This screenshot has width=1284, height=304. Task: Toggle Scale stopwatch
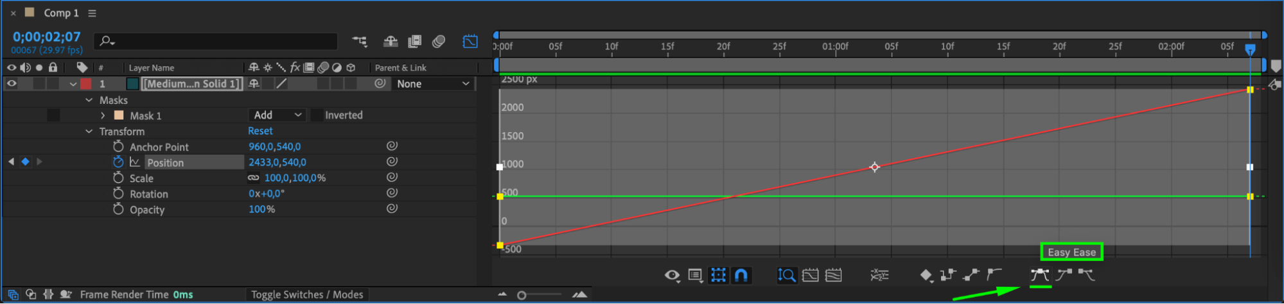coord(118,178)
